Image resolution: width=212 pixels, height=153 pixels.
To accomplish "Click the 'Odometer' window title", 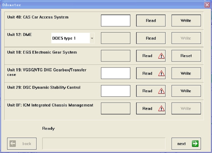I will (x=11, y=5).
